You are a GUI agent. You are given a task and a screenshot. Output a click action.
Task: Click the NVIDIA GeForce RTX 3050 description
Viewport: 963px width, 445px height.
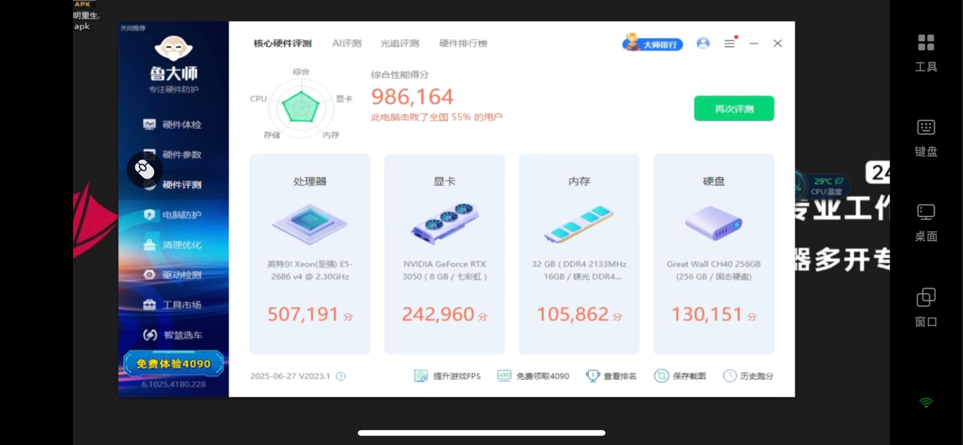tap(445, 270)
